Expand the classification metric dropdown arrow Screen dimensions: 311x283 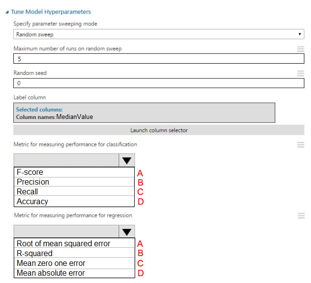pos(127,160)
